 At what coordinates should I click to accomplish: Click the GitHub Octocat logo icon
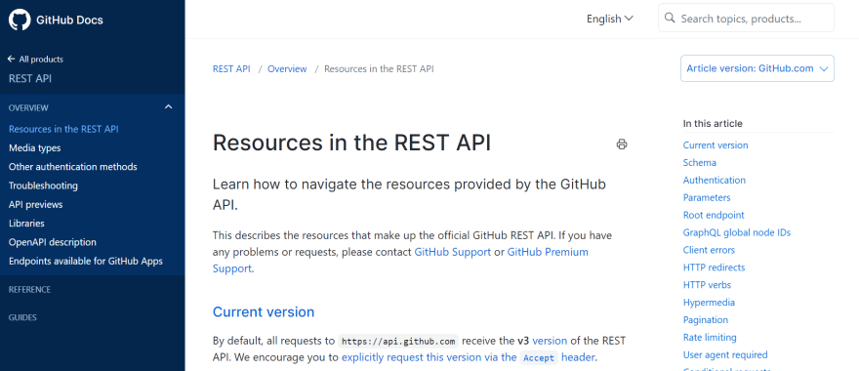20,20
